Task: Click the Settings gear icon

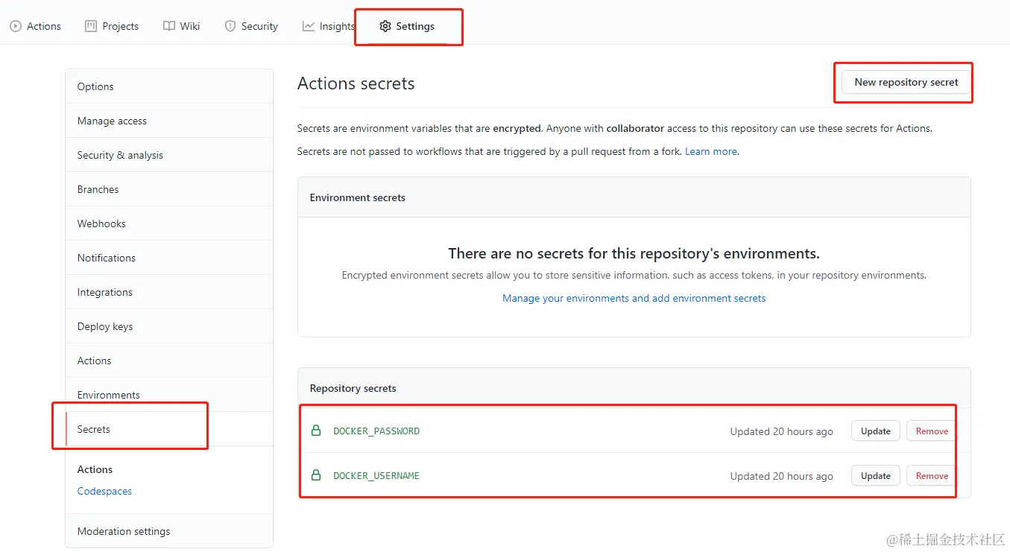Action: pos(385,26)
